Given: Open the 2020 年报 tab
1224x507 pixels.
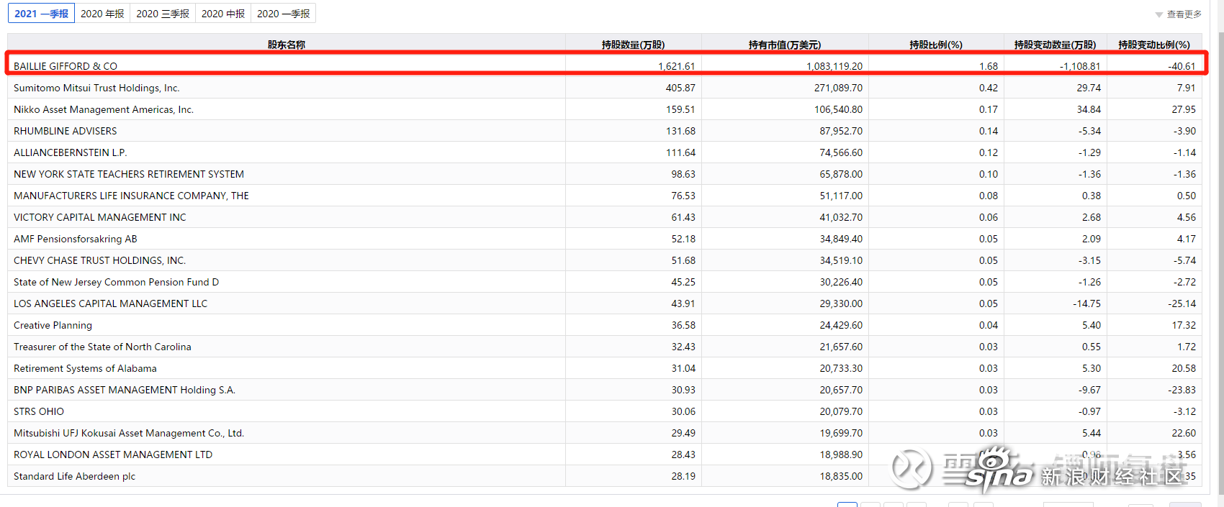Looking at the screenshot, I should 102,14.
